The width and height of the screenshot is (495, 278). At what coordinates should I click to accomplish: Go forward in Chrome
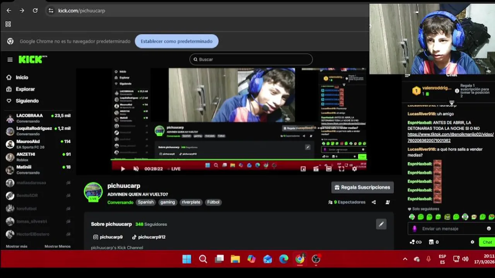coord(22,10)
